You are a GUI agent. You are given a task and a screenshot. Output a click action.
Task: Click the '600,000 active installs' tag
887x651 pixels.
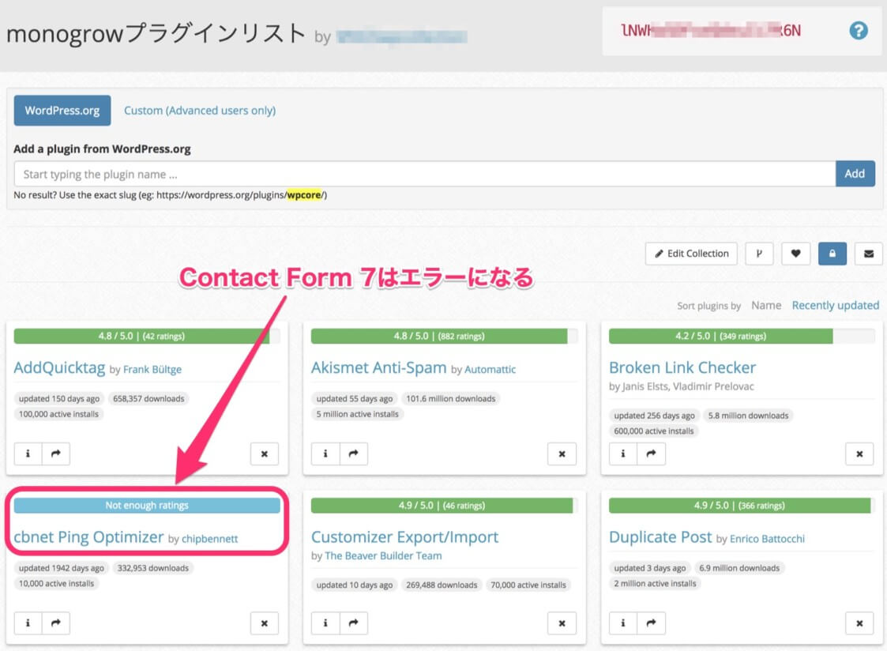pos(654,431)
